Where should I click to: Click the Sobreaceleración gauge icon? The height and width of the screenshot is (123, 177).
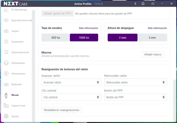(6, 52)
